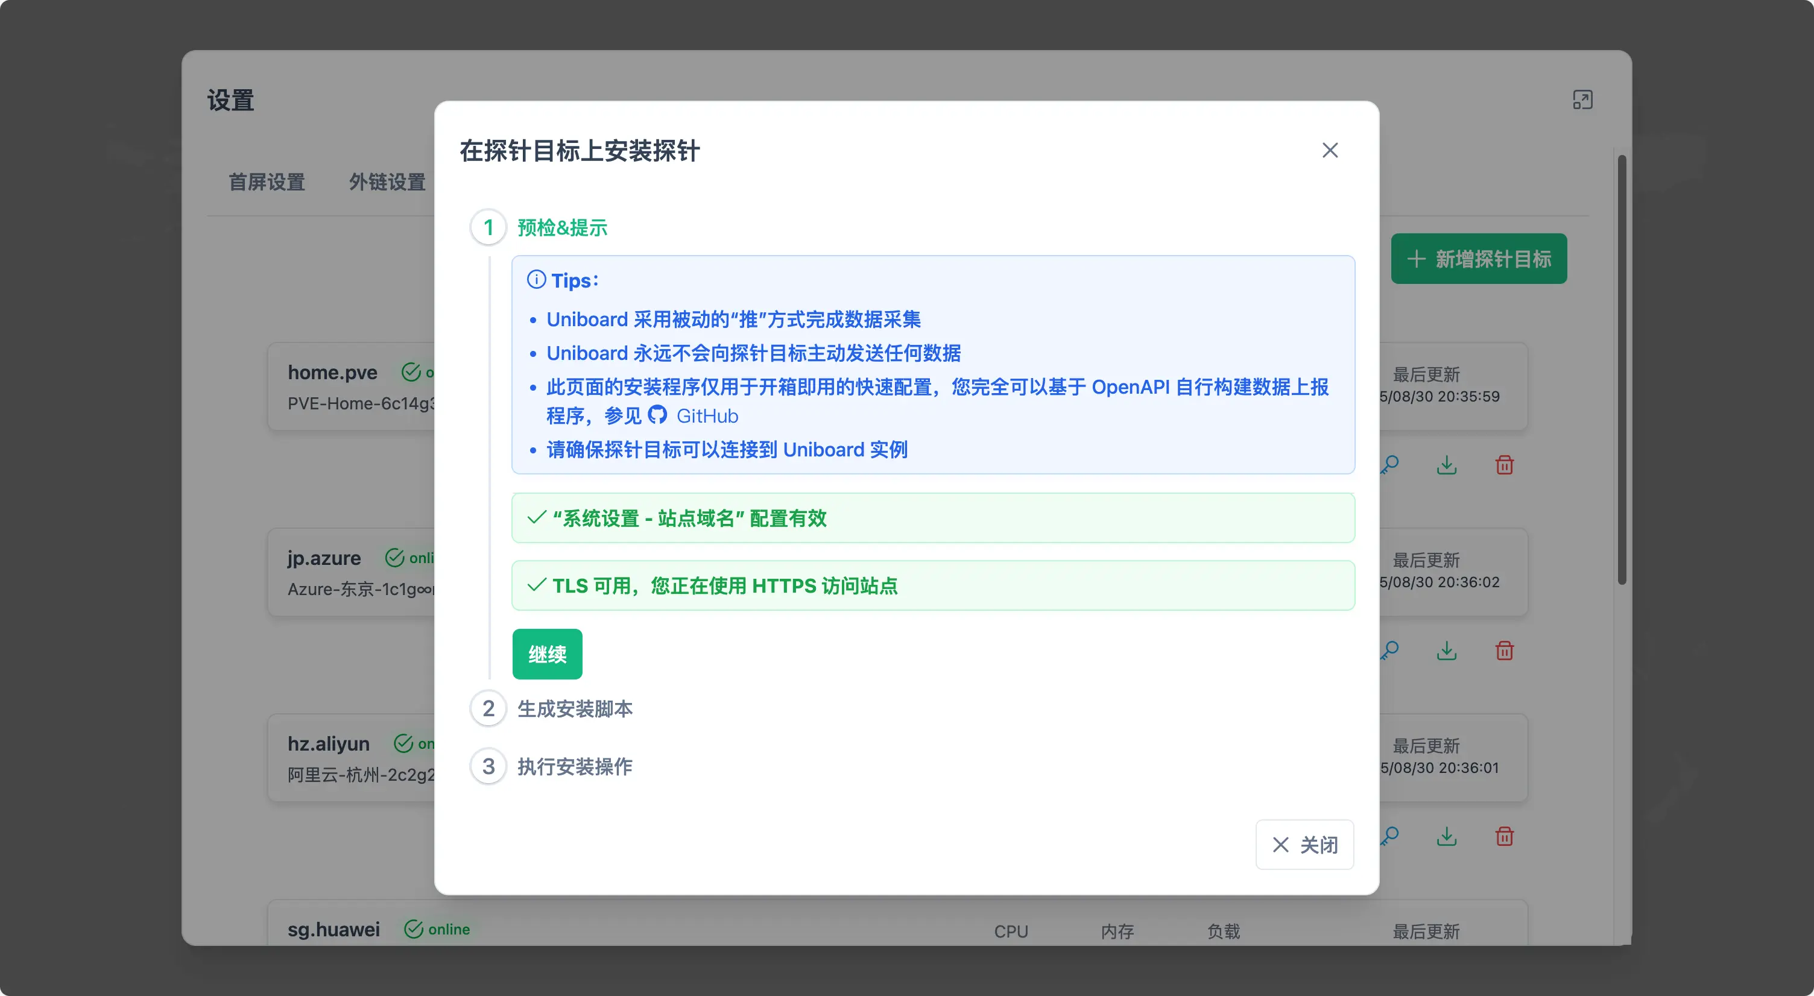Click the 新增探针目标 add button

1479,258
